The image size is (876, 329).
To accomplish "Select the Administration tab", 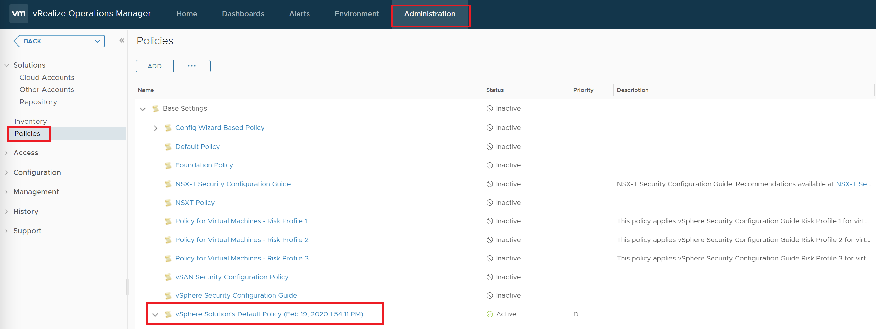I will 430,14.
